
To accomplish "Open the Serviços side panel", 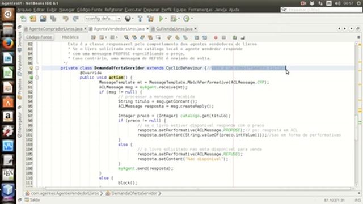I will (x=19, y=41).
